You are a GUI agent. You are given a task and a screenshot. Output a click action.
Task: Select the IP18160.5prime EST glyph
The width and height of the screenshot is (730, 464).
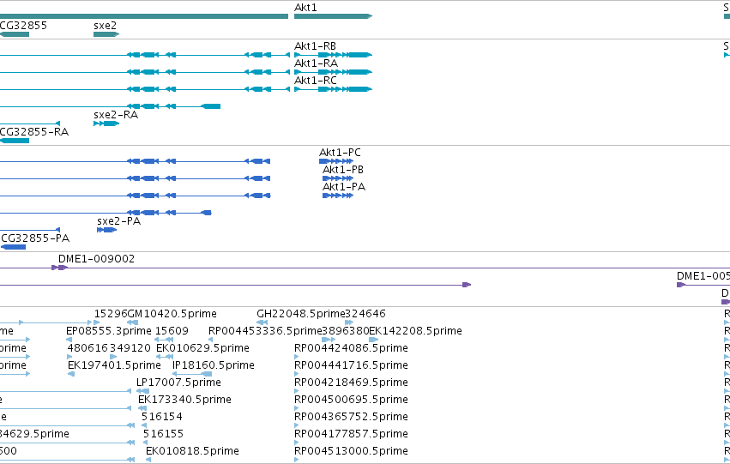pos(192,374)
